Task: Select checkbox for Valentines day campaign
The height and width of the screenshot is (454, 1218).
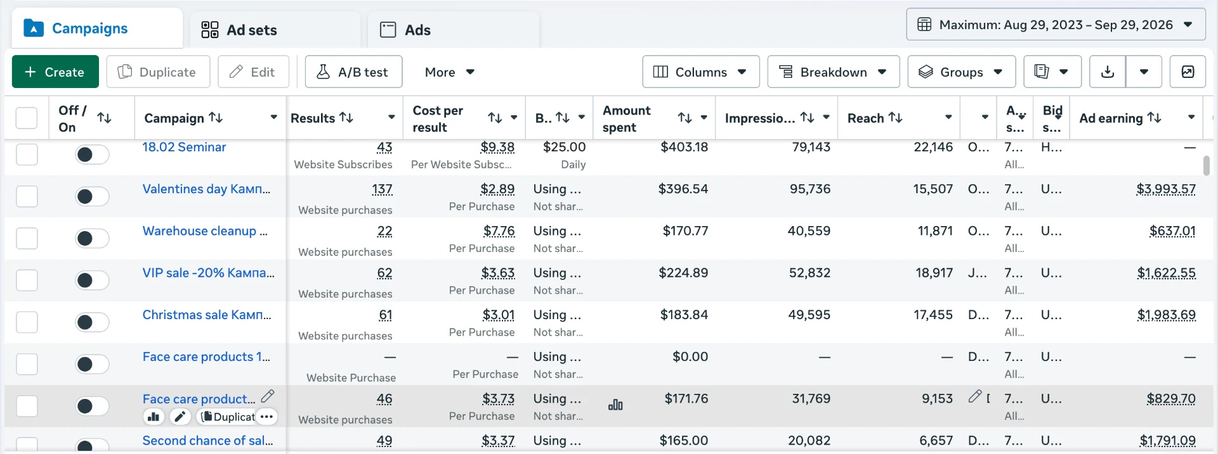Action: click(27, 196)
